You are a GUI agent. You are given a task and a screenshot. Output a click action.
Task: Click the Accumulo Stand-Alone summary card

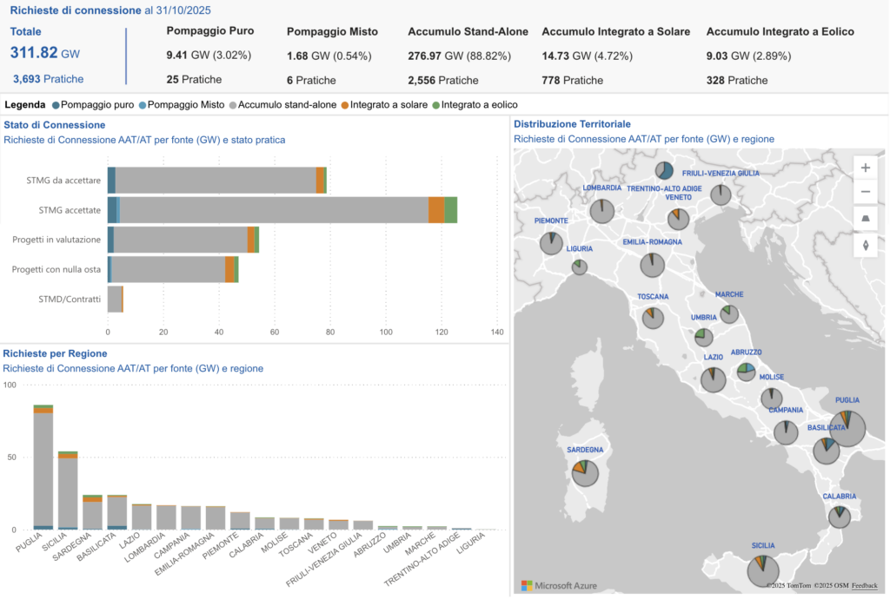468,56
